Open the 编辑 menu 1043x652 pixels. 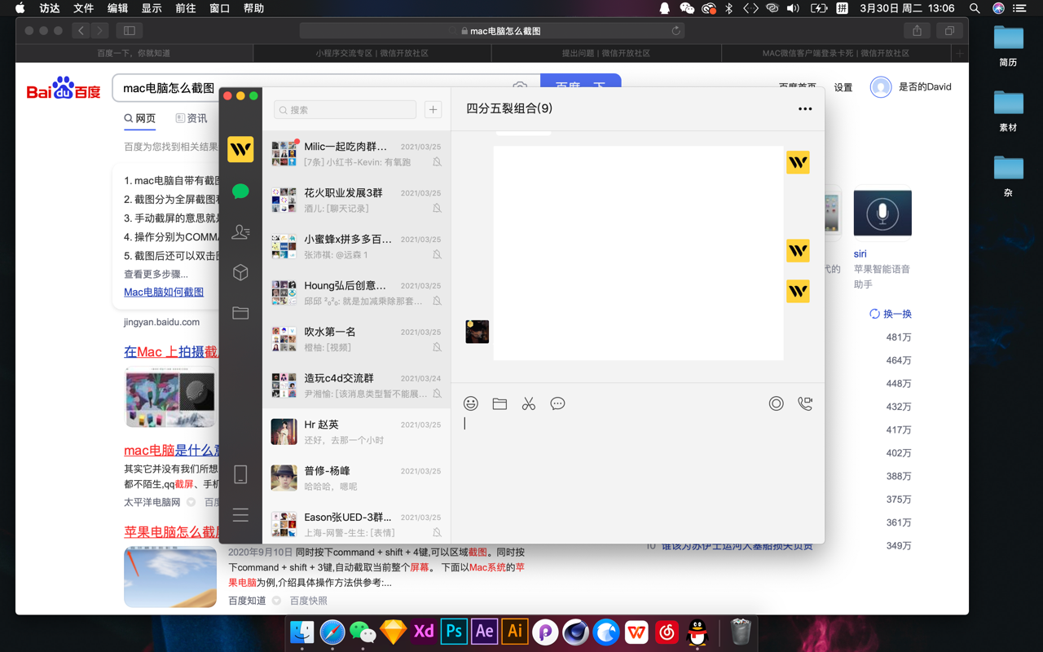click(118, 8)
